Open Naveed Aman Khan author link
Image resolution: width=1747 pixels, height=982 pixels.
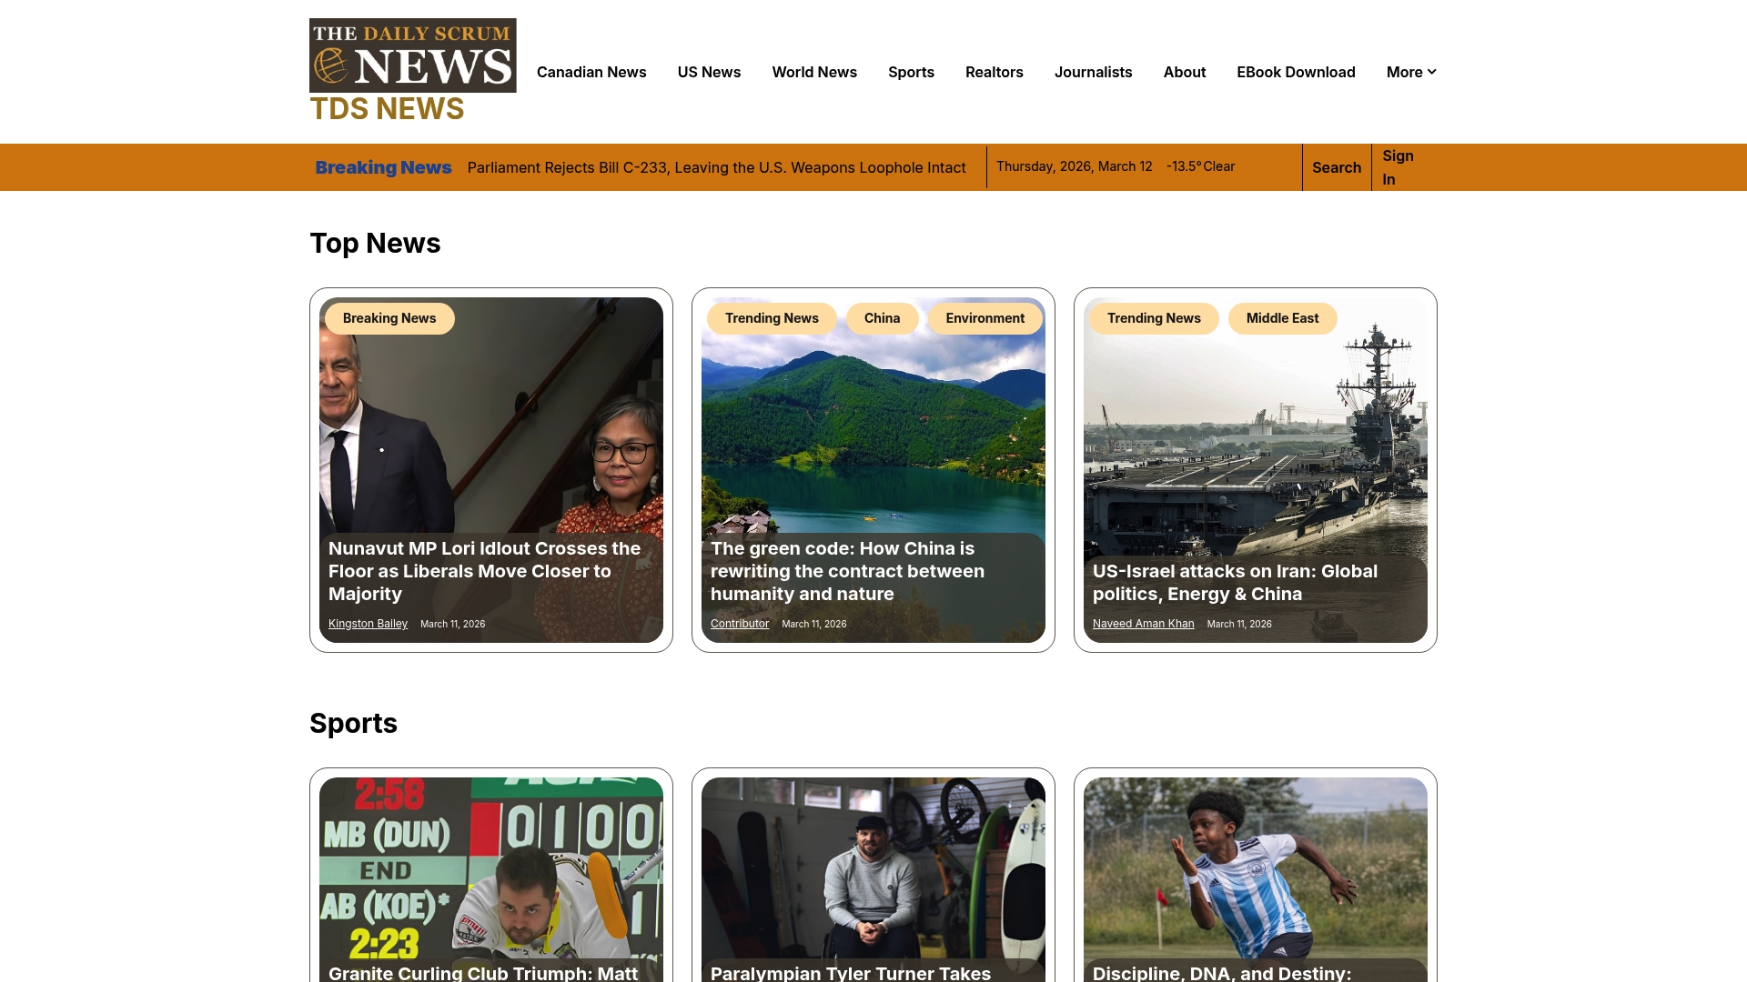pos(1143,624)
